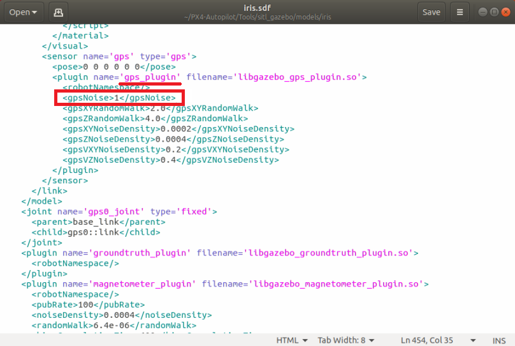Viewport: 515px width, 346px height.
Task: Click the closing </joint> tag
Action: 41,243
